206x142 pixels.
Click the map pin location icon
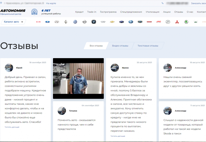[x=1, y=3]
